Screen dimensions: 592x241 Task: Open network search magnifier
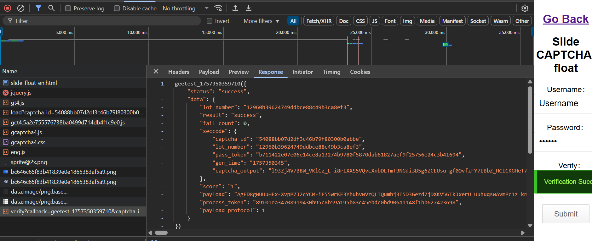click(x=51, y=8)
